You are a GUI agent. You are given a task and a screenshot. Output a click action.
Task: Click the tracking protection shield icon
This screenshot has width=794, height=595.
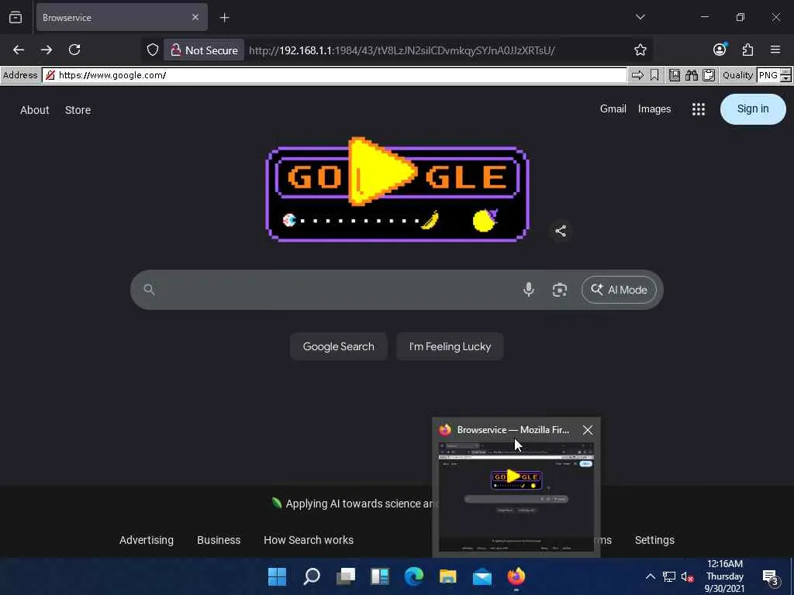(153, 50)
